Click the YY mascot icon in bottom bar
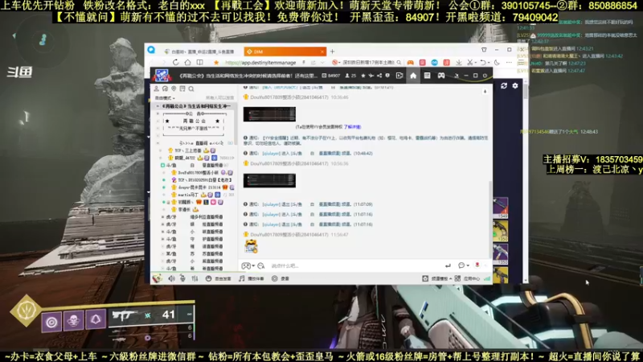The width and height of the screenshot is (643, 362). coord(157,278)
